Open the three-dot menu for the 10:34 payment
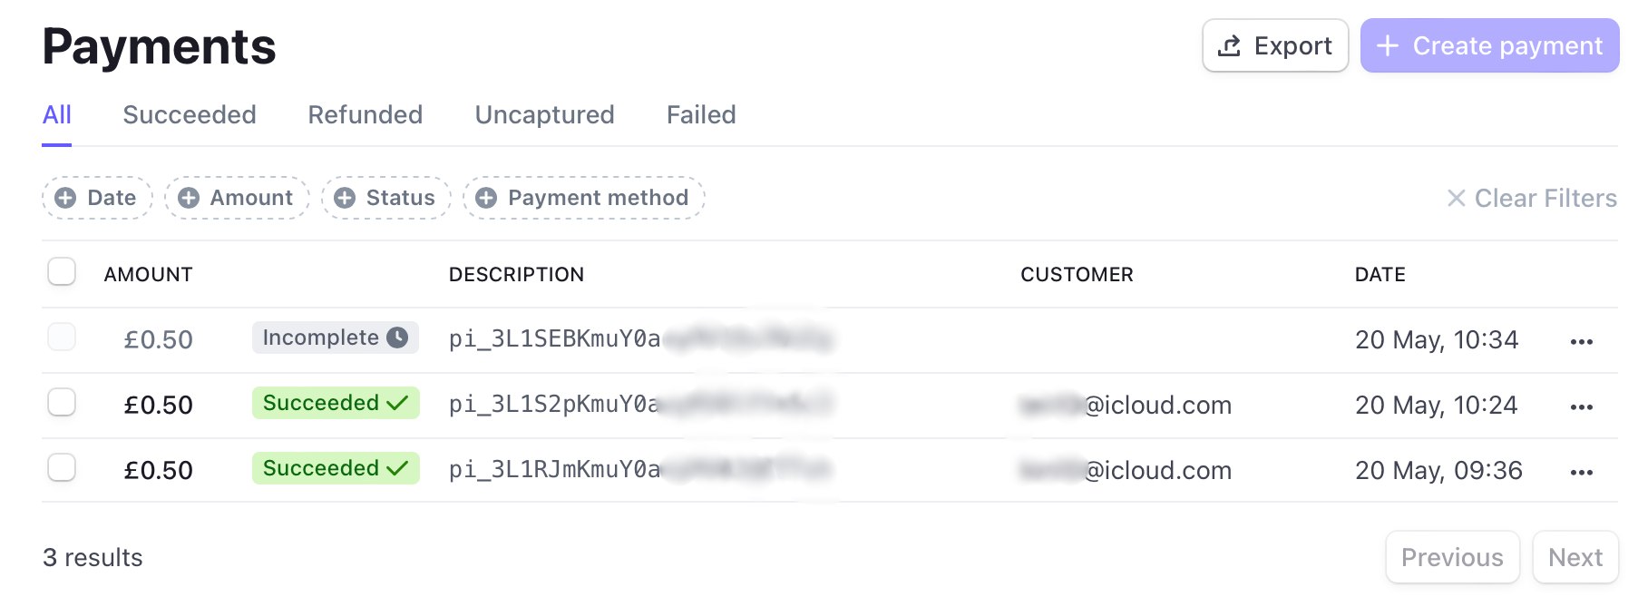 point(1581,341)
